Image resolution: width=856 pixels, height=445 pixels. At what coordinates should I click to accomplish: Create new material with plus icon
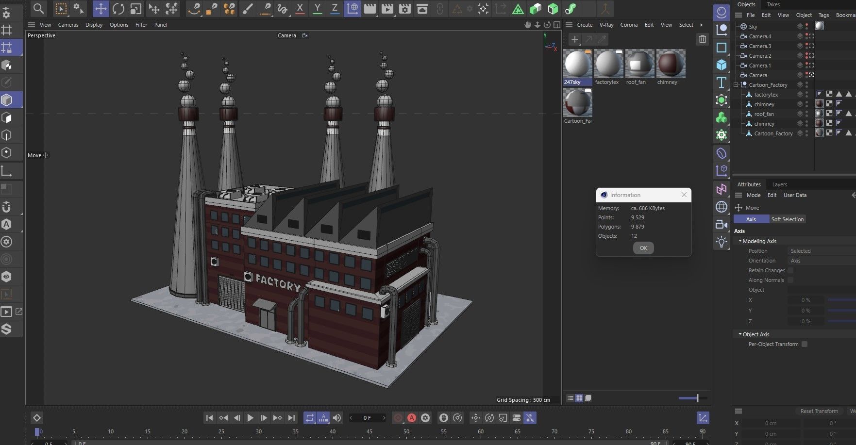(x=575, y=39)
